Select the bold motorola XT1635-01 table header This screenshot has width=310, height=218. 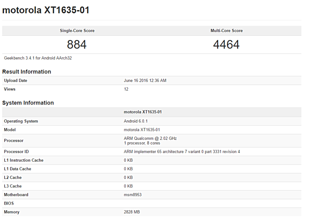pos(143,112)
